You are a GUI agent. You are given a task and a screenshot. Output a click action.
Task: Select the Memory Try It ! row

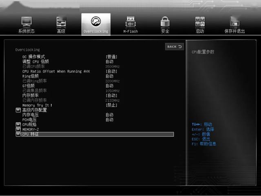tap(37, 105)
